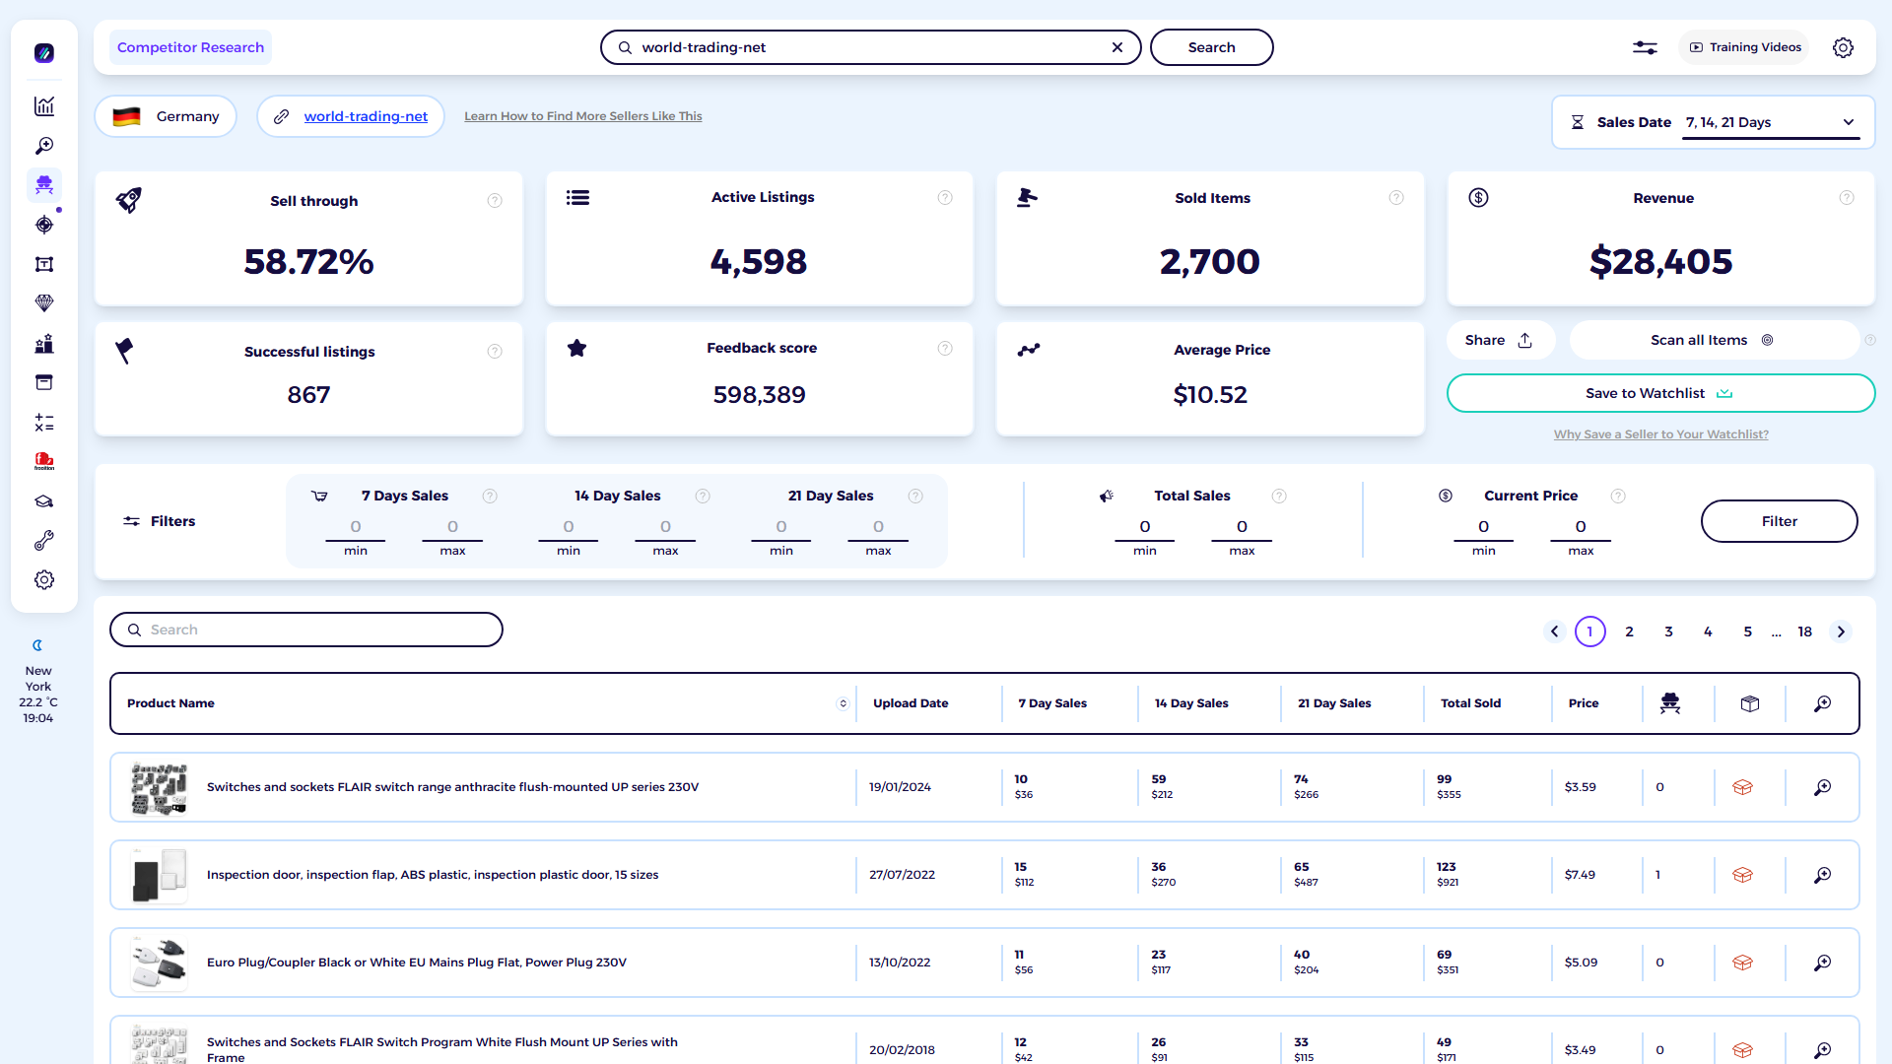Open the calculator plus-minus icon in the sidebar
Screen dimensions: 1892x1064
click(x=44, y=423)
